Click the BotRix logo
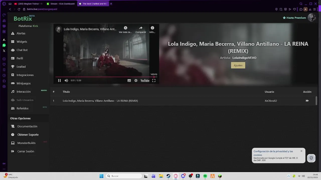The image size is (321, 180). (x=23, y=18)
